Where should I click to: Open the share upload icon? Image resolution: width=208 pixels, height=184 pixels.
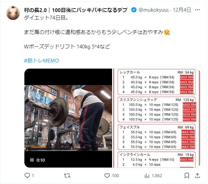coord(197,176)
